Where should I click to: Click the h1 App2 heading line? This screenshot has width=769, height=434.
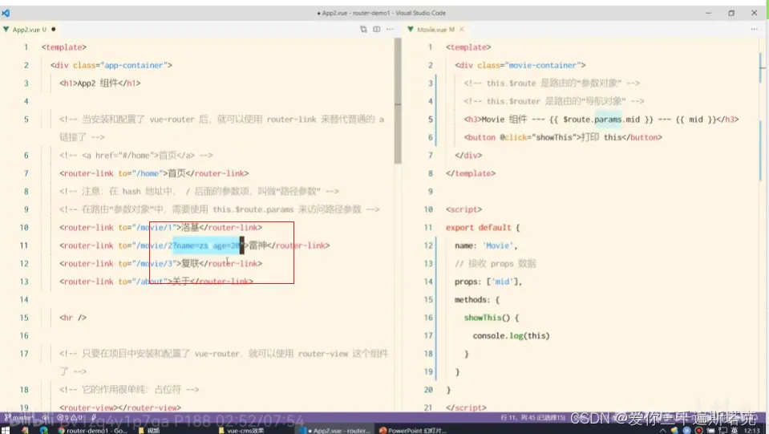100,83
